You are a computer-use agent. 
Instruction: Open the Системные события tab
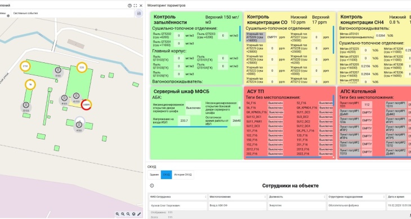point(25,13)
